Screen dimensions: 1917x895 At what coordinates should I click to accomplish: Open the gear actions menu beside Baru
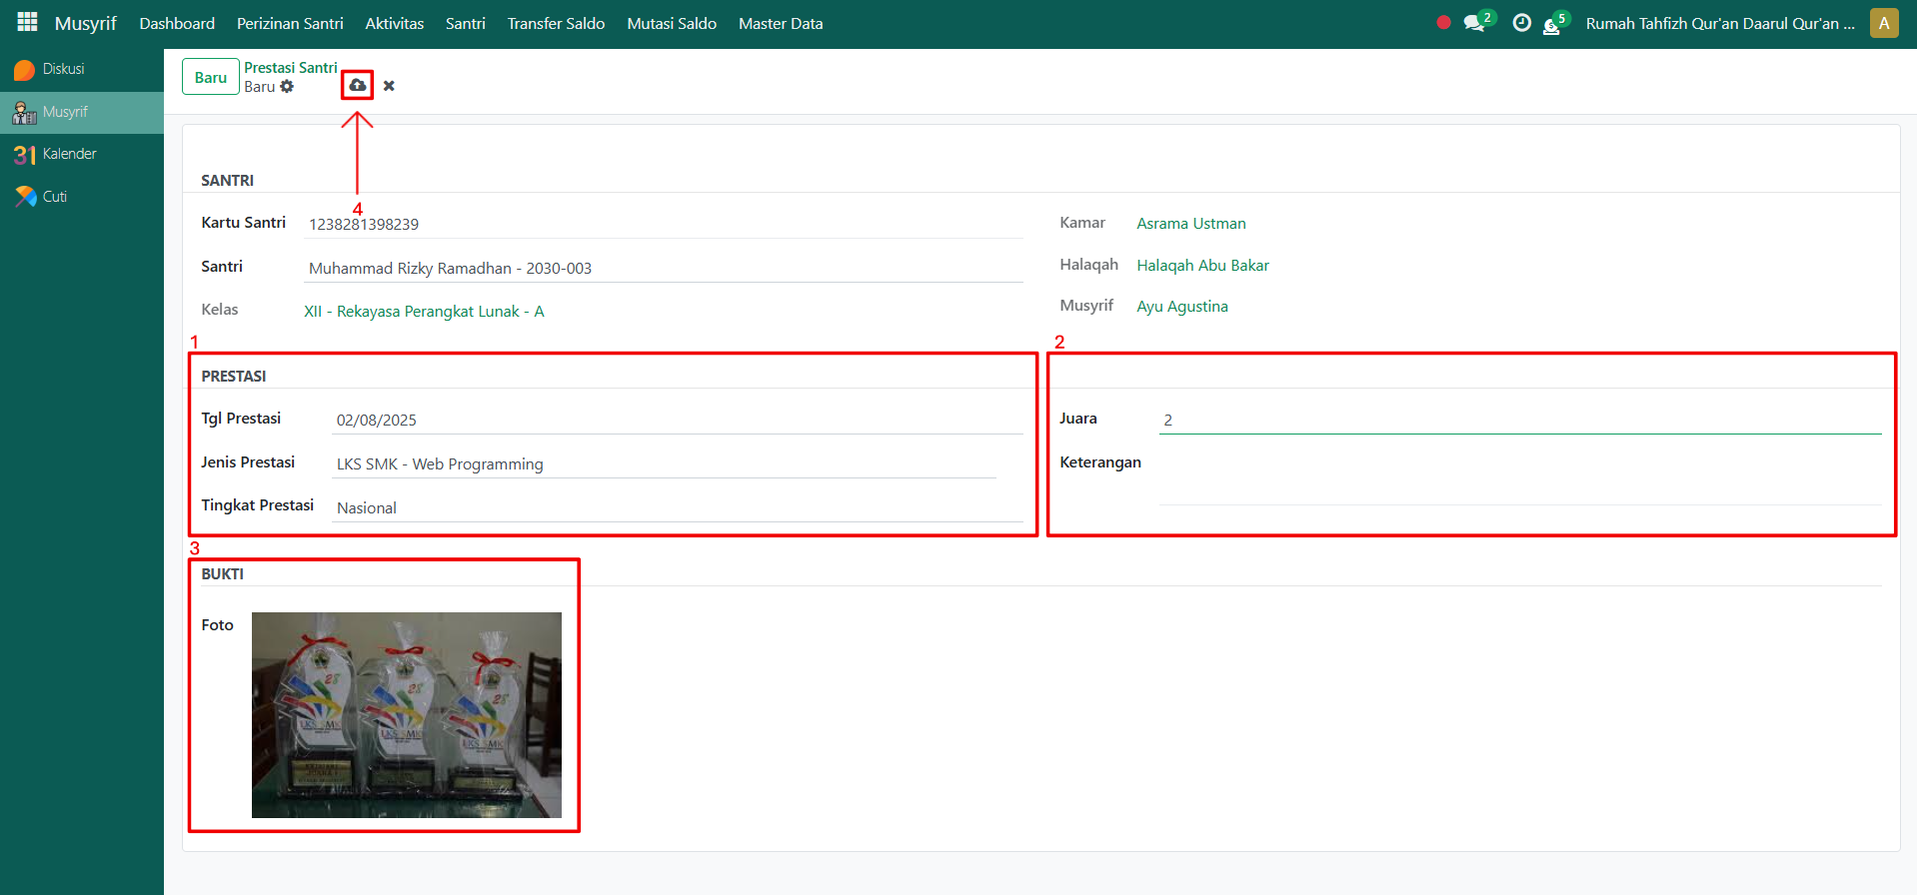pos(287,87)
